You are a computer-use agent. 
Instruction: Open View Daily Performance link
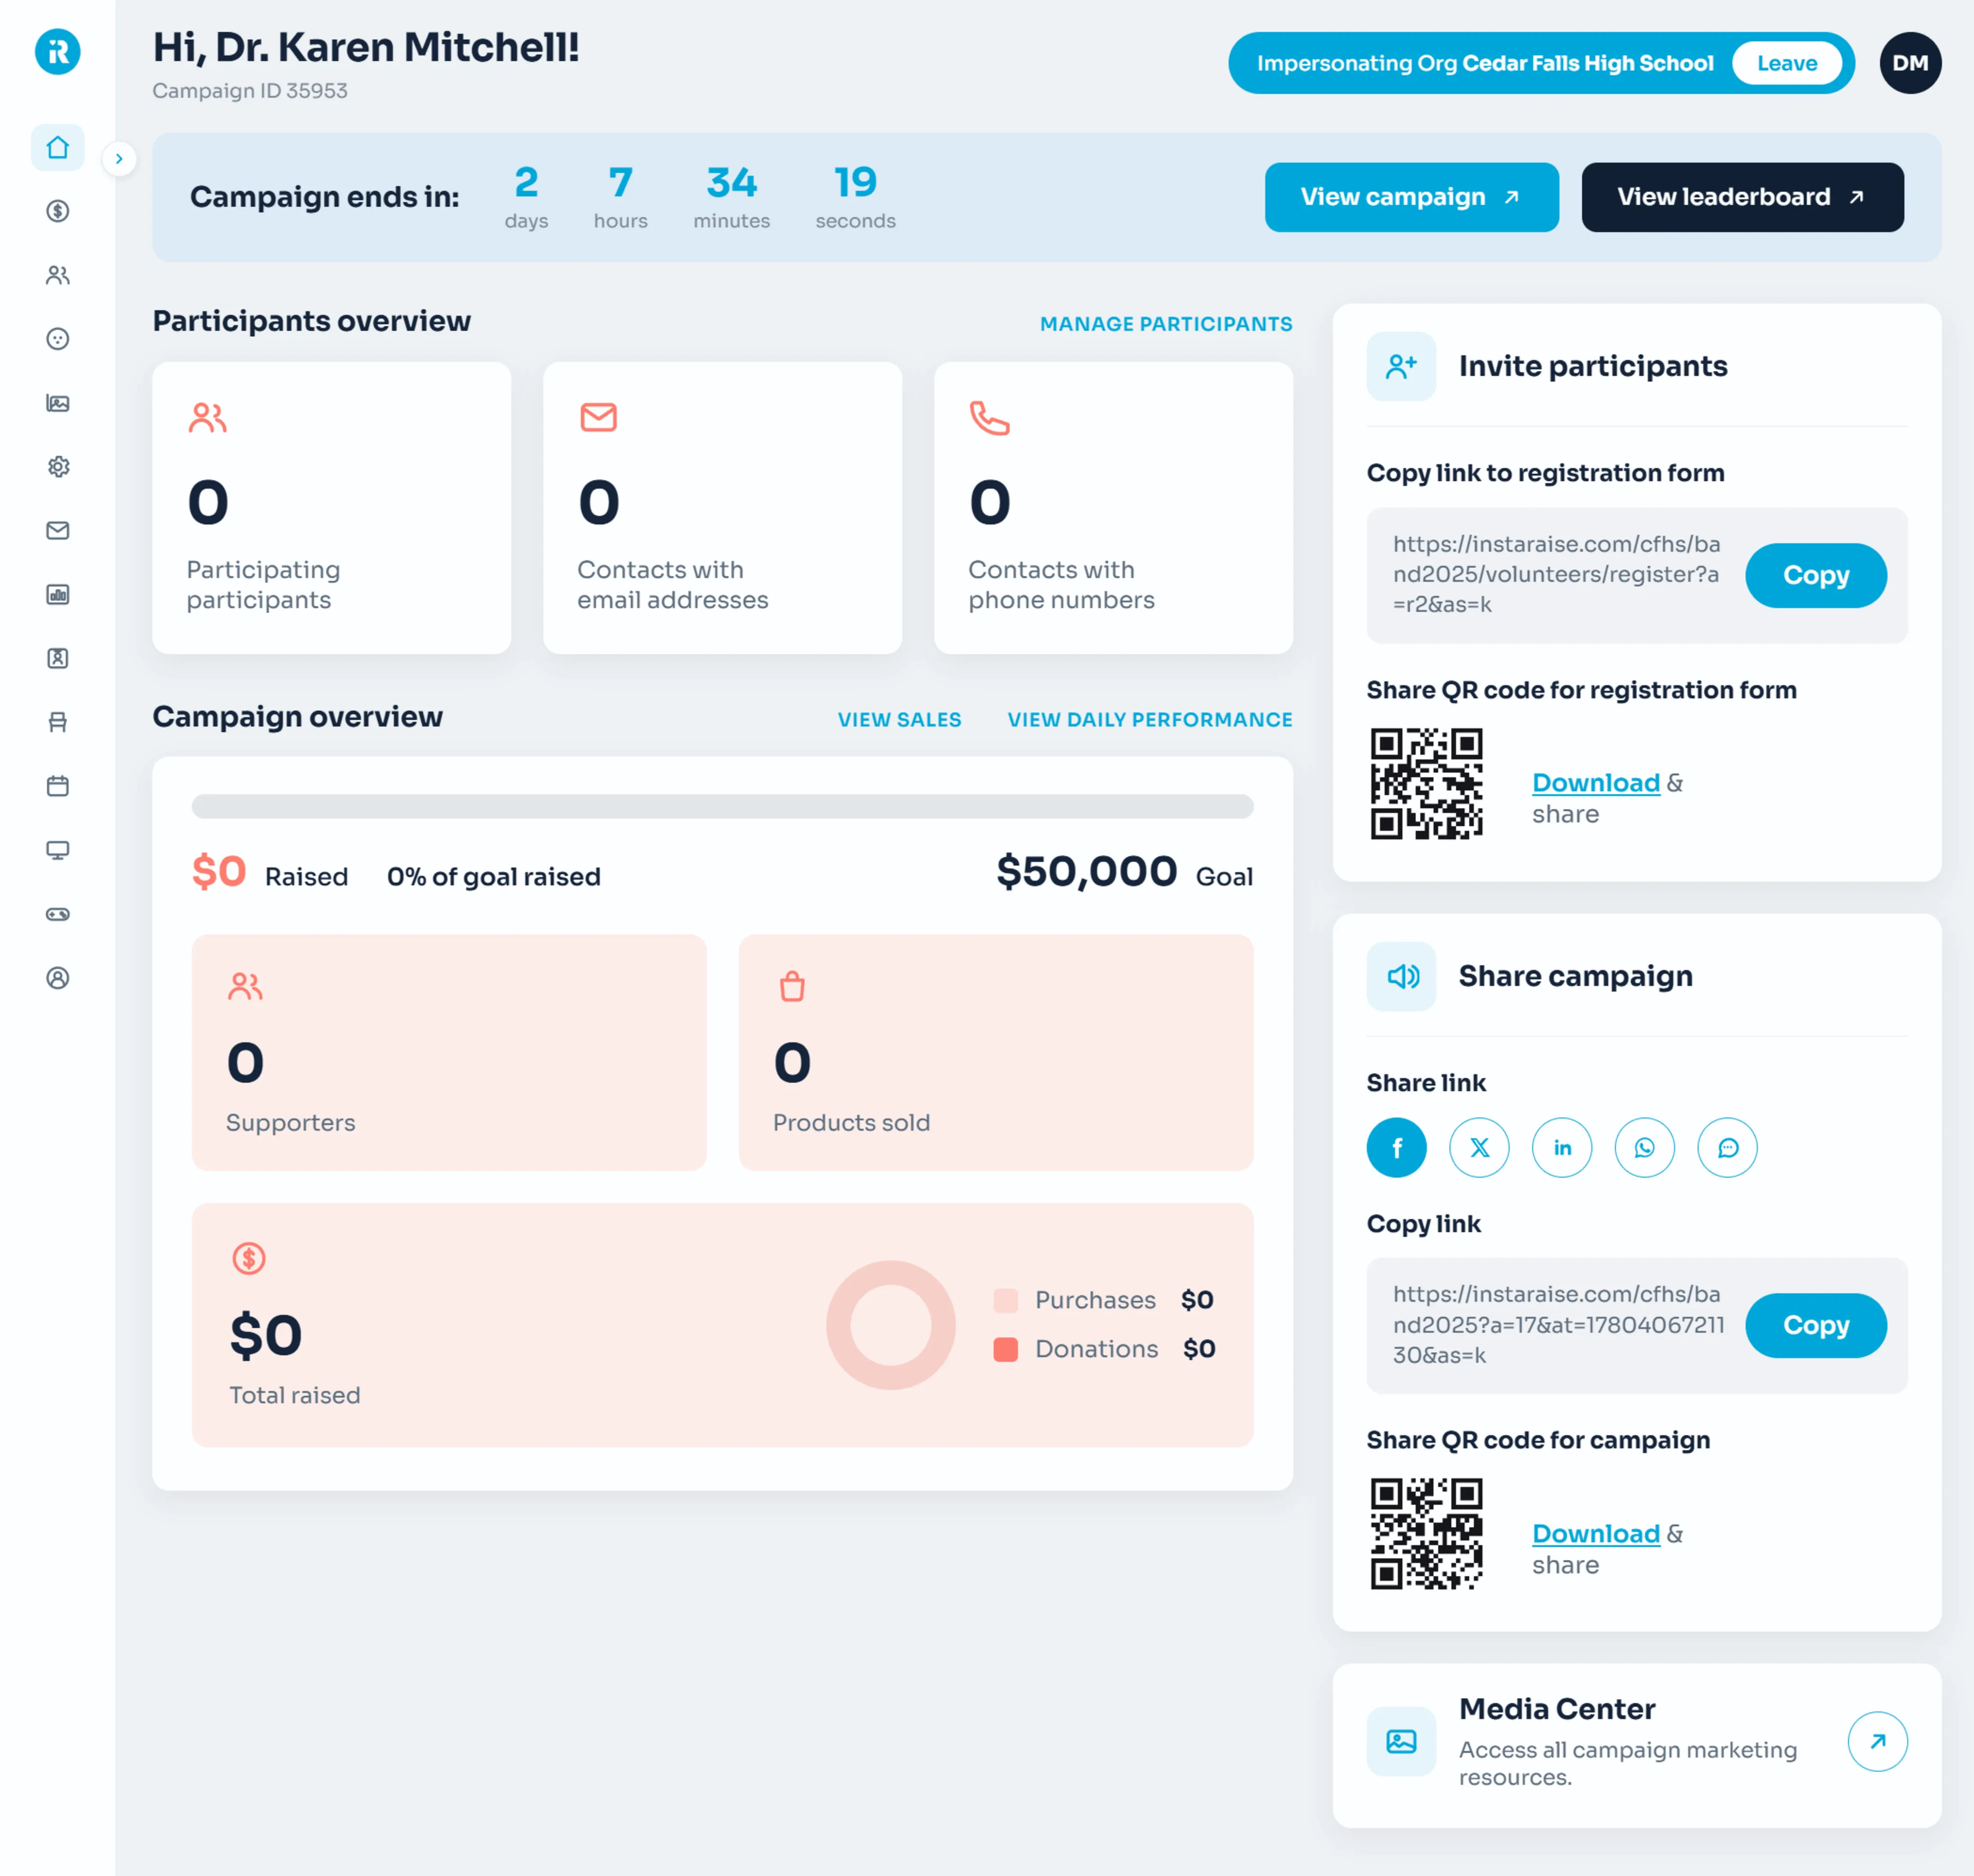[1150, 720]
